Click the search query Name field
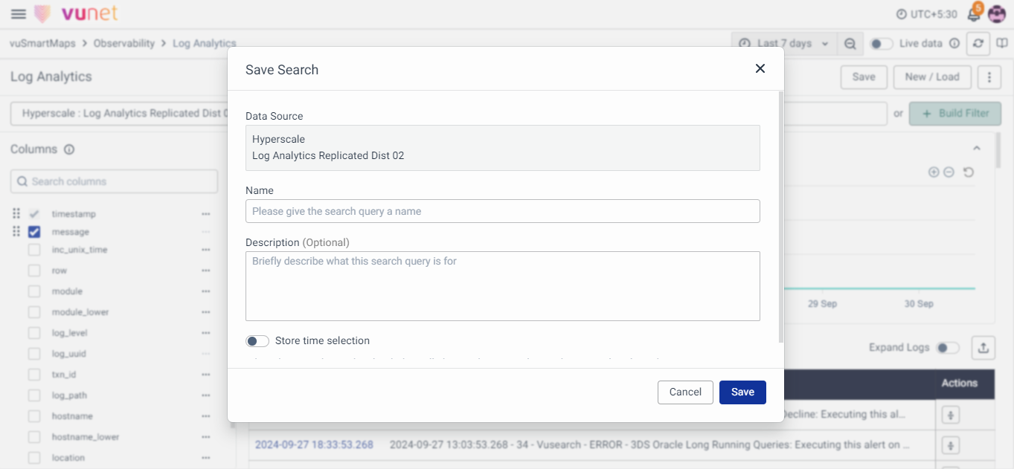This screenshot has width=1014, height=469. tap(502, 211)
